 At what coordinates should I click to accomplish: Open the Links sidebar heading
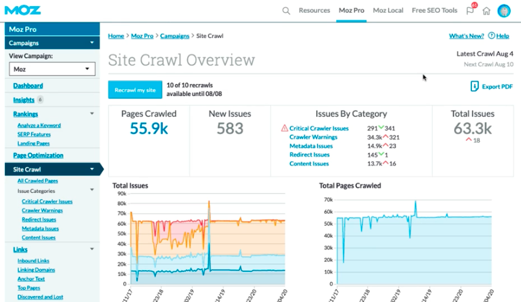point(20,249)
